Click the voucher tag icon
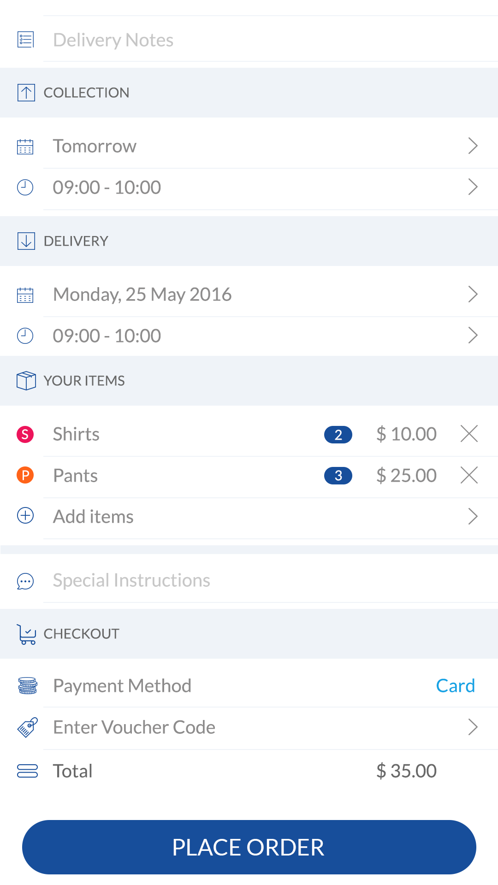Image resolution: width=498 pixels, height=885 pixels. click(27, 727)
